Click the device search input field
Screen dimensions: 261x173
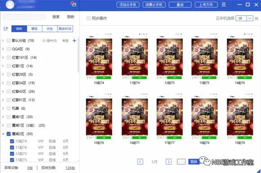pos(24,17)
